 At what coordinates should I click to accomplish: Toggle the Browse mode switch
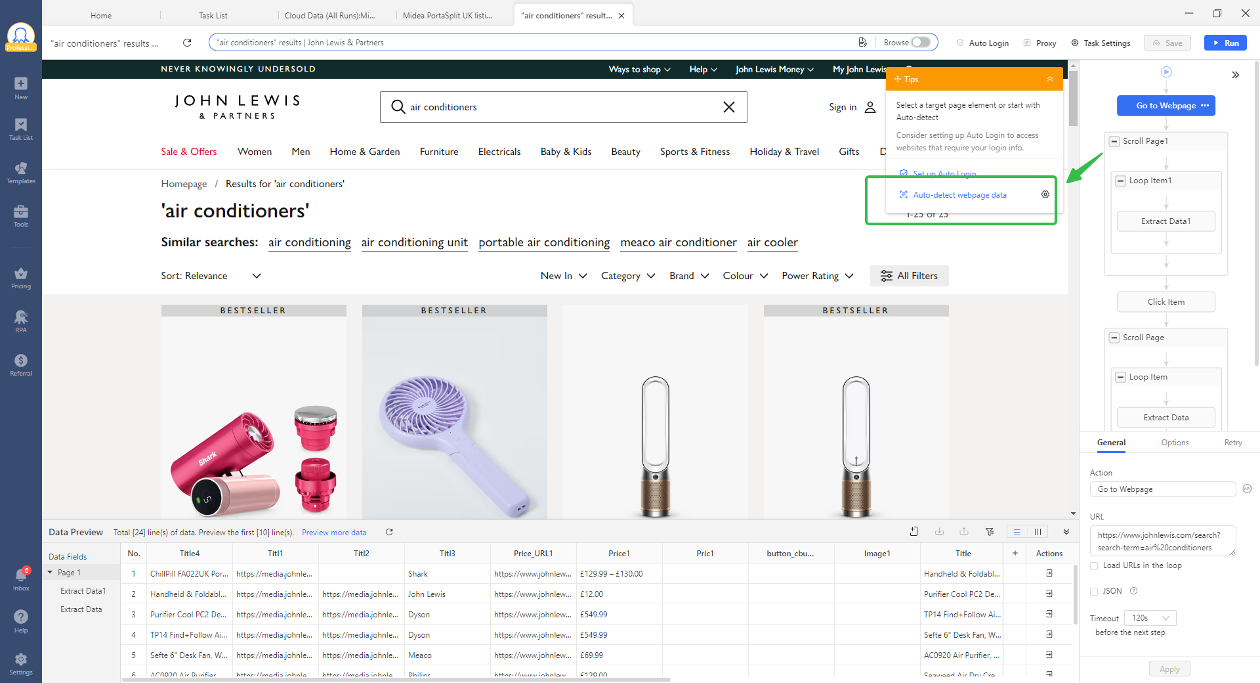tap(921, 42)
